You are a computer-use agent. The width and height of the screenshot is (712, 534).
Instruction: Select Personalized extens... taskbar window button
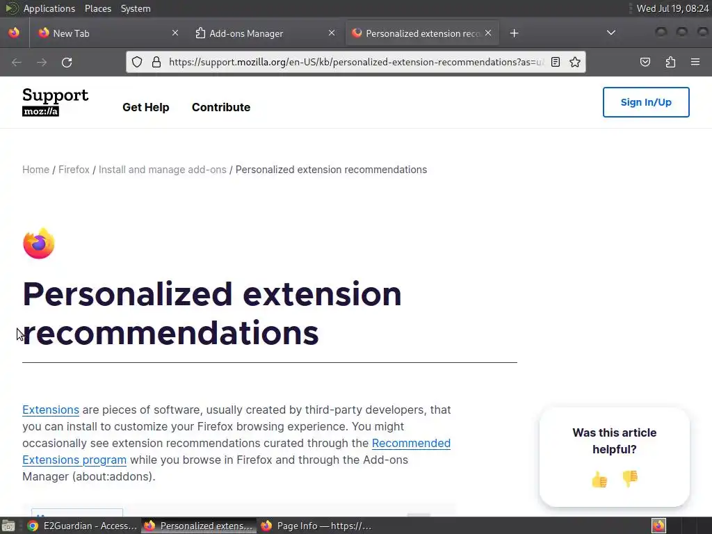tap(198, 526)
